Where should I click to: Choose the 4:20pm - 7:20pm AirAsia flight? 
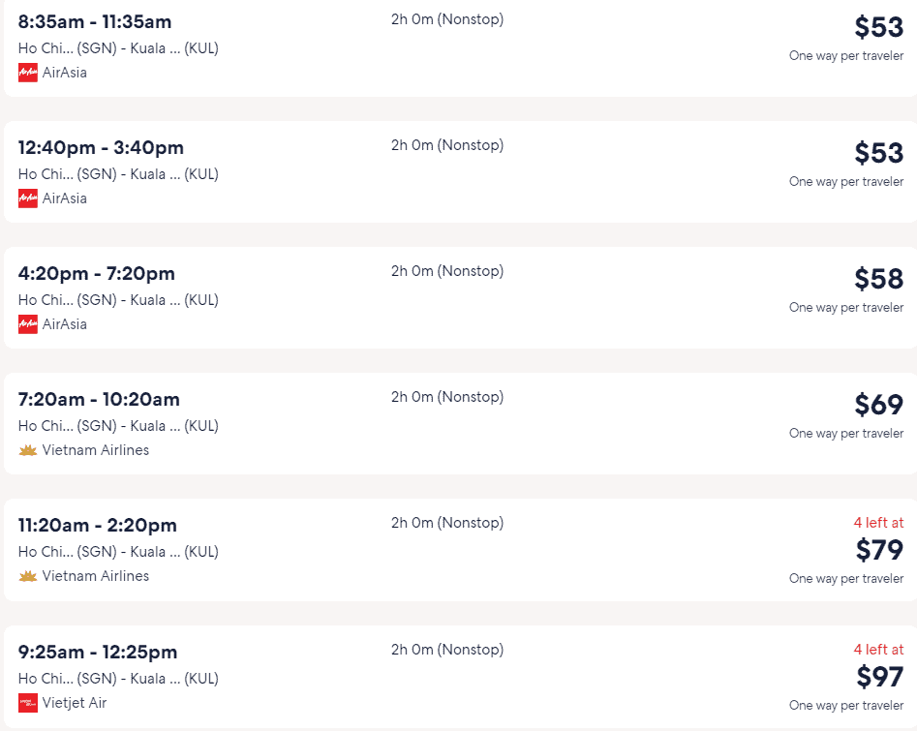coord(460,297)
